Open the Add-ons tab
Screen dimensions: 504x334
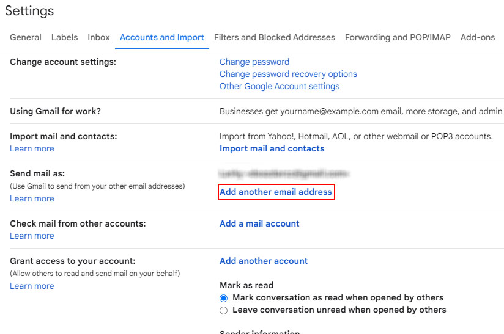click(478, 37)
